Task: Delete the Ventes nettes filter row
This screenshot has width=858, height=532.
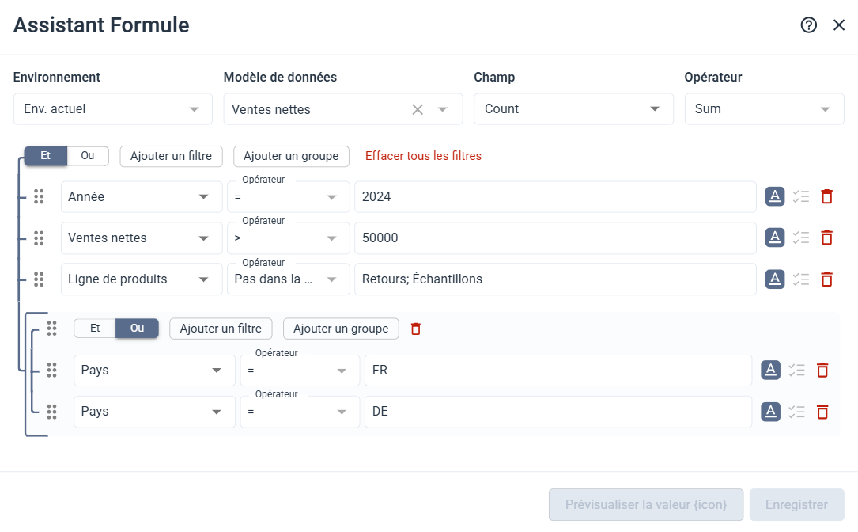Action: (827, 237)
